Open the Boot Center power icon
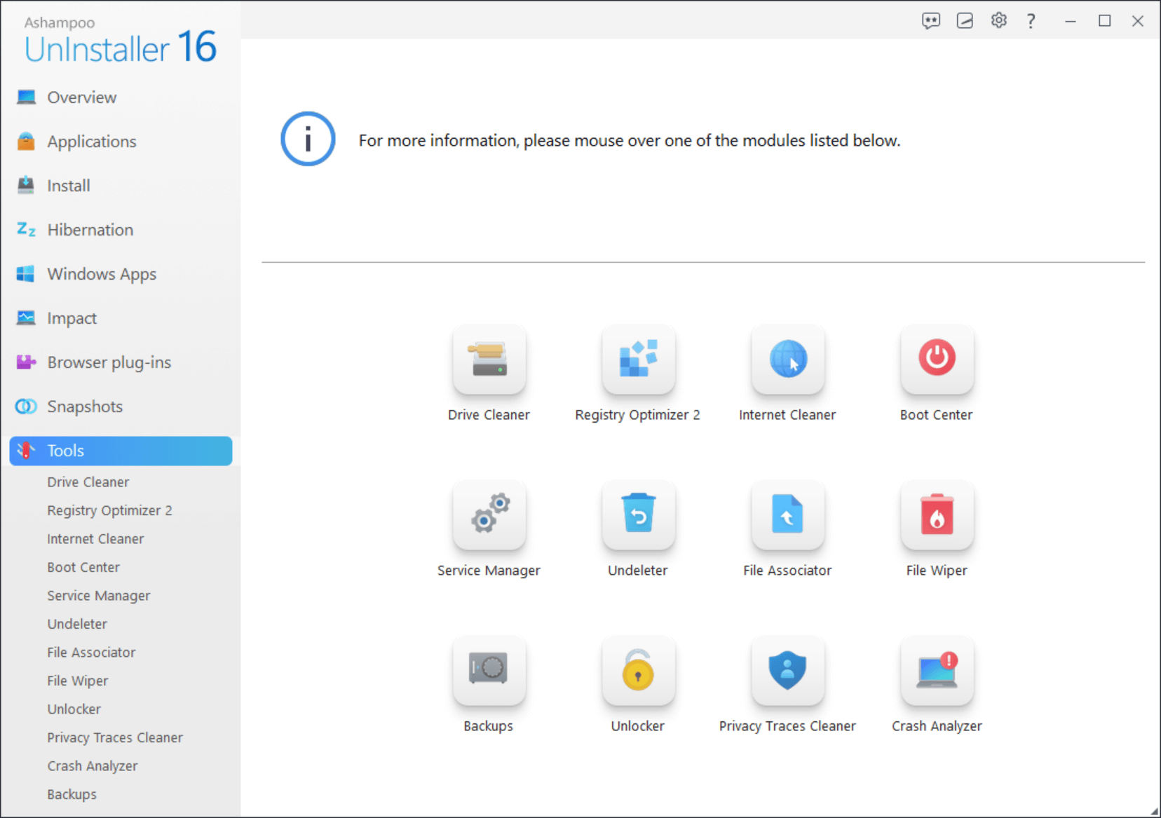 (937, 360)
